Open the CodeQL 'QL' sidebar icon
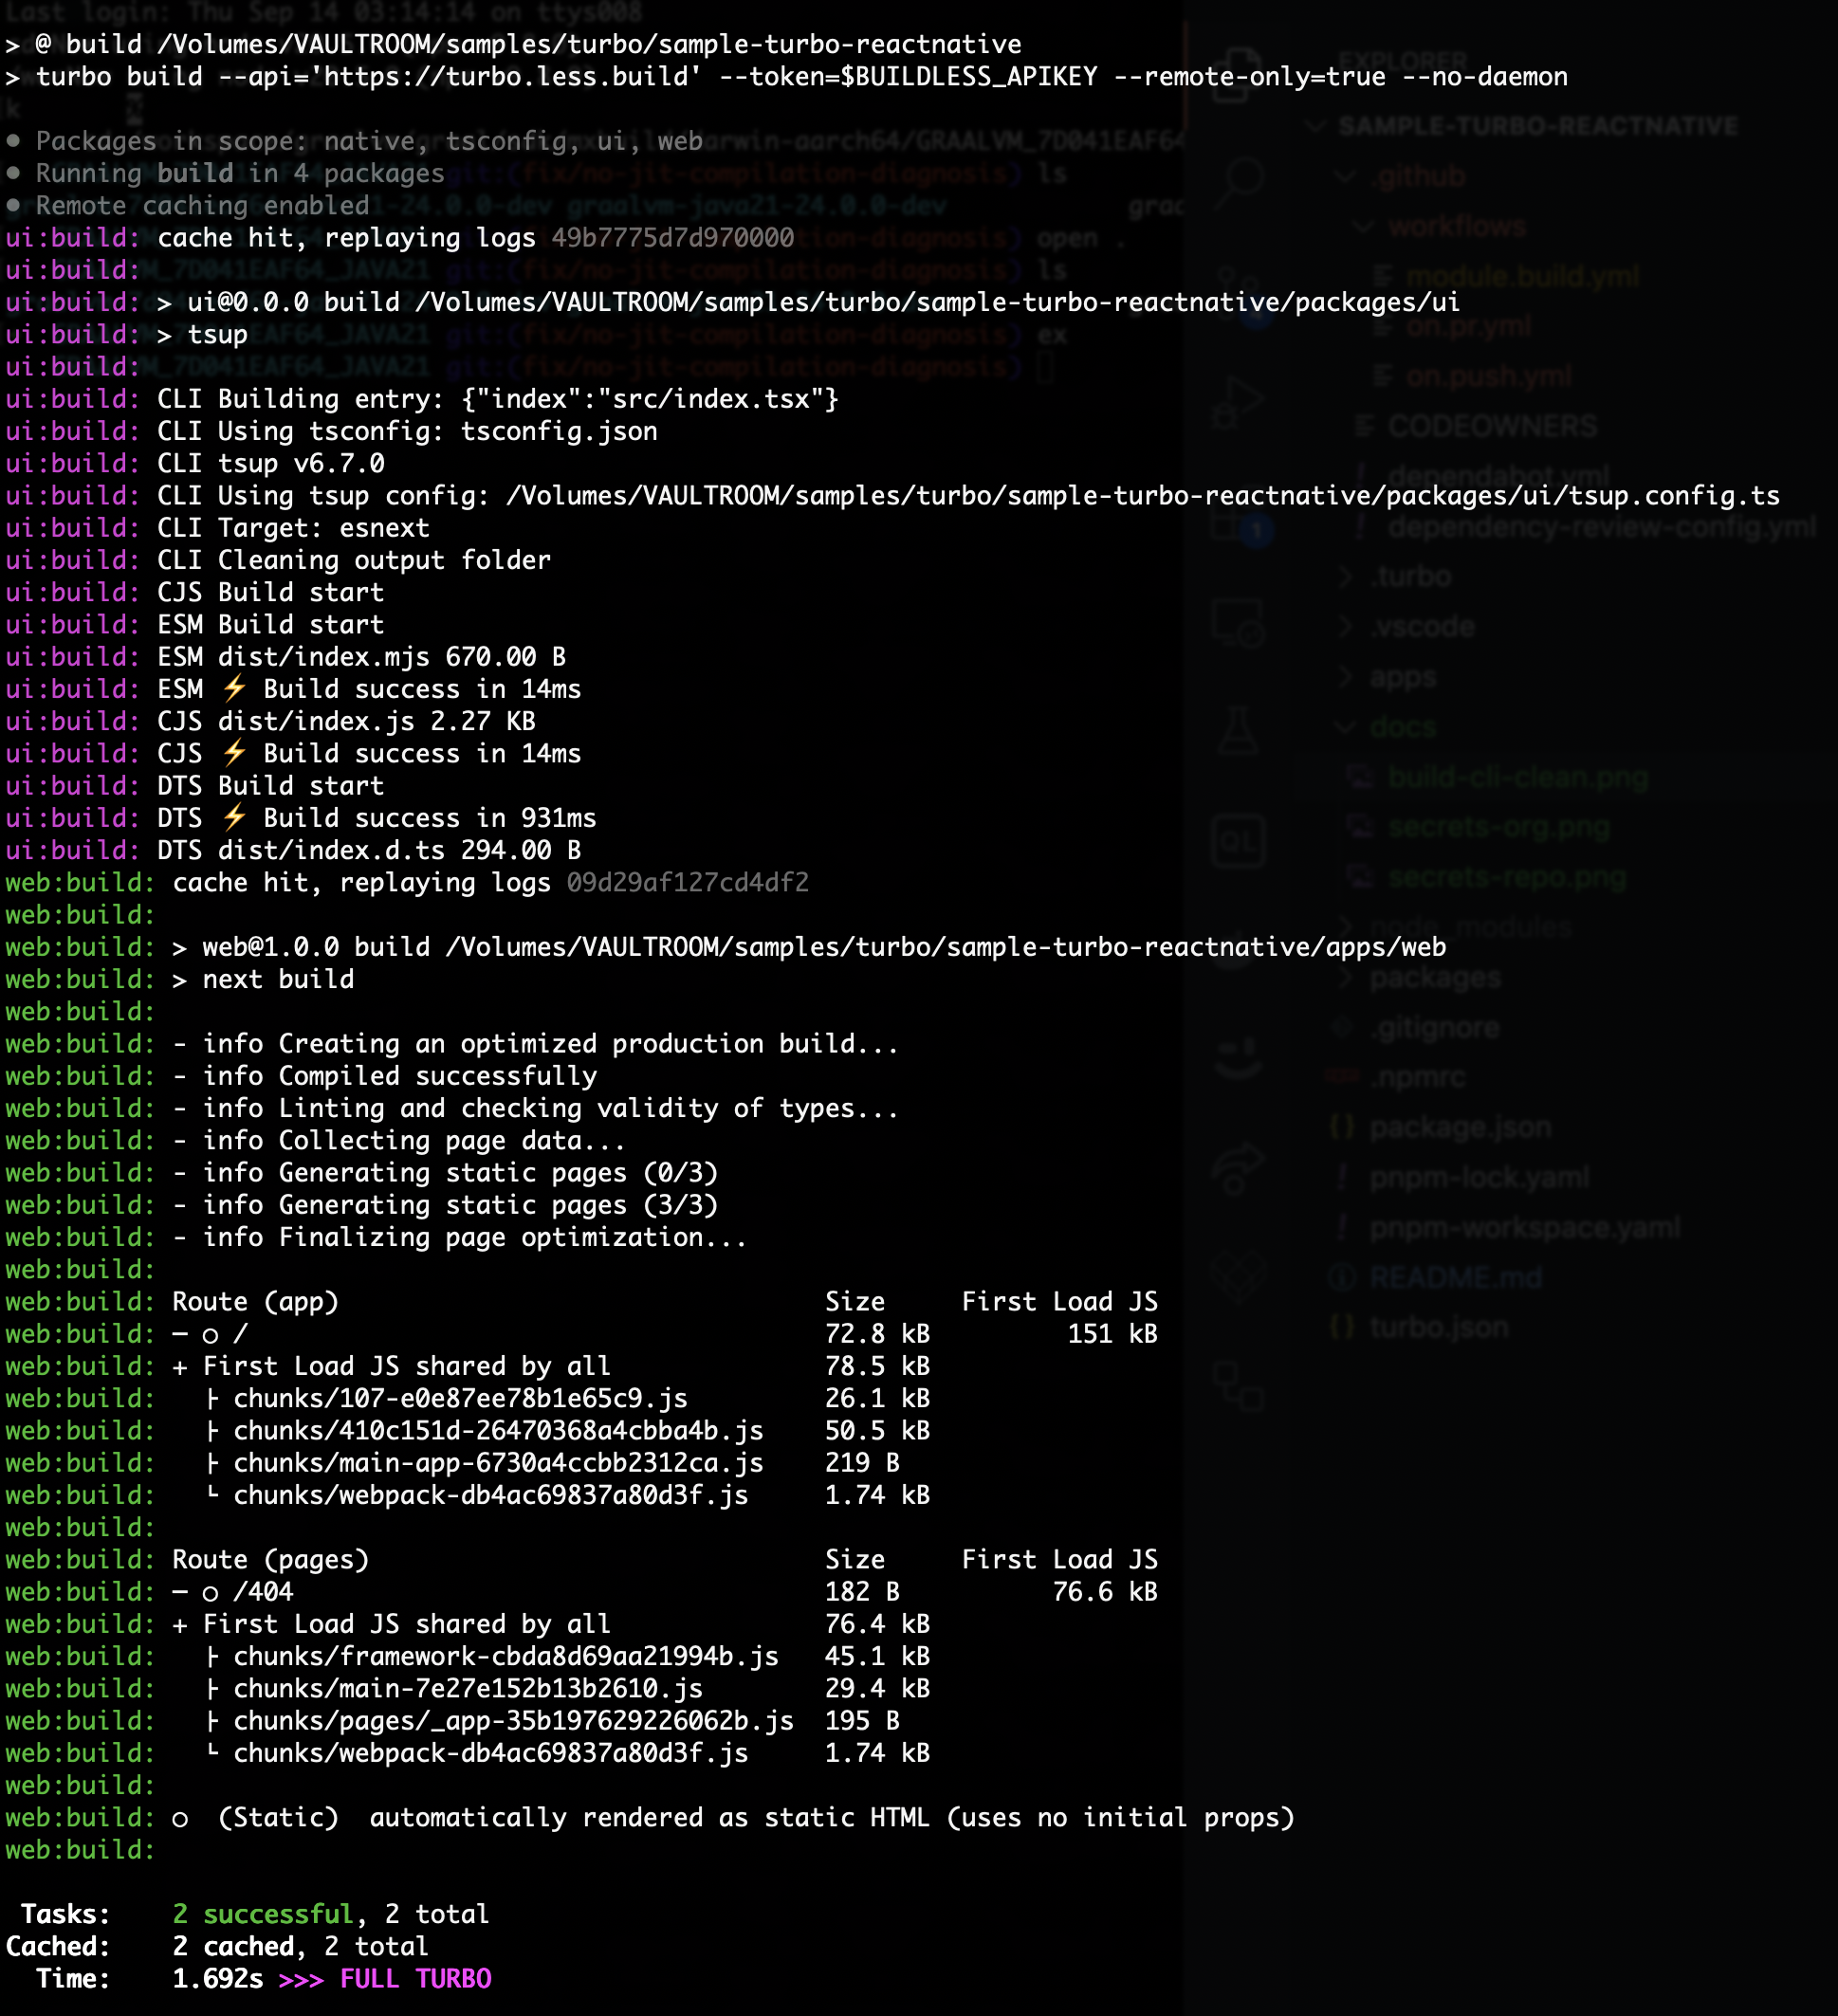 coord(1238,842)
